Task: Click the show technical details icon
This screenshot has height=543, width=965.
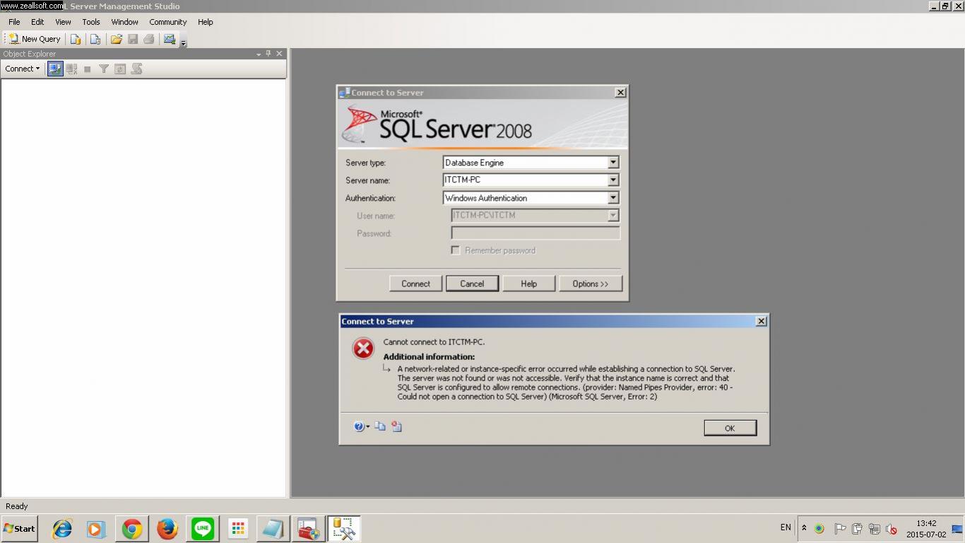Action: 397,426
